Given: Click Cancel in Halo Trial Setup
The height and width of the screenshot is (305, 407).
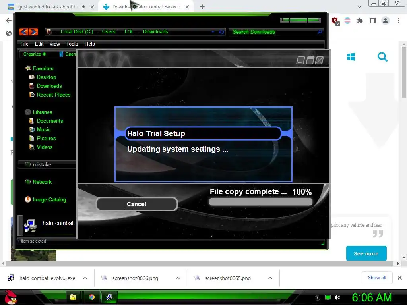Looking at the screenshot, I should click(137, 204).
